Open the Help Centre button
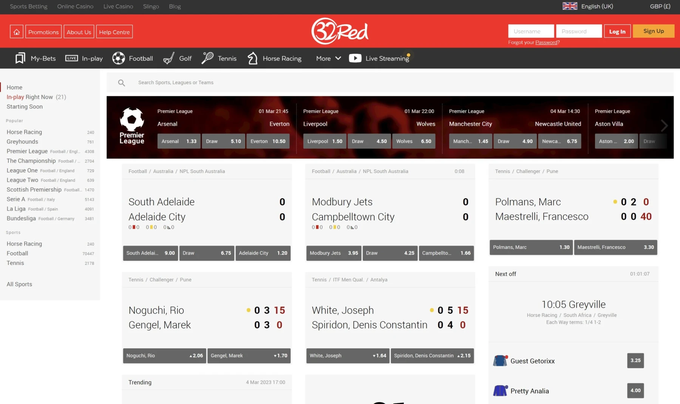 click(114, 32)
